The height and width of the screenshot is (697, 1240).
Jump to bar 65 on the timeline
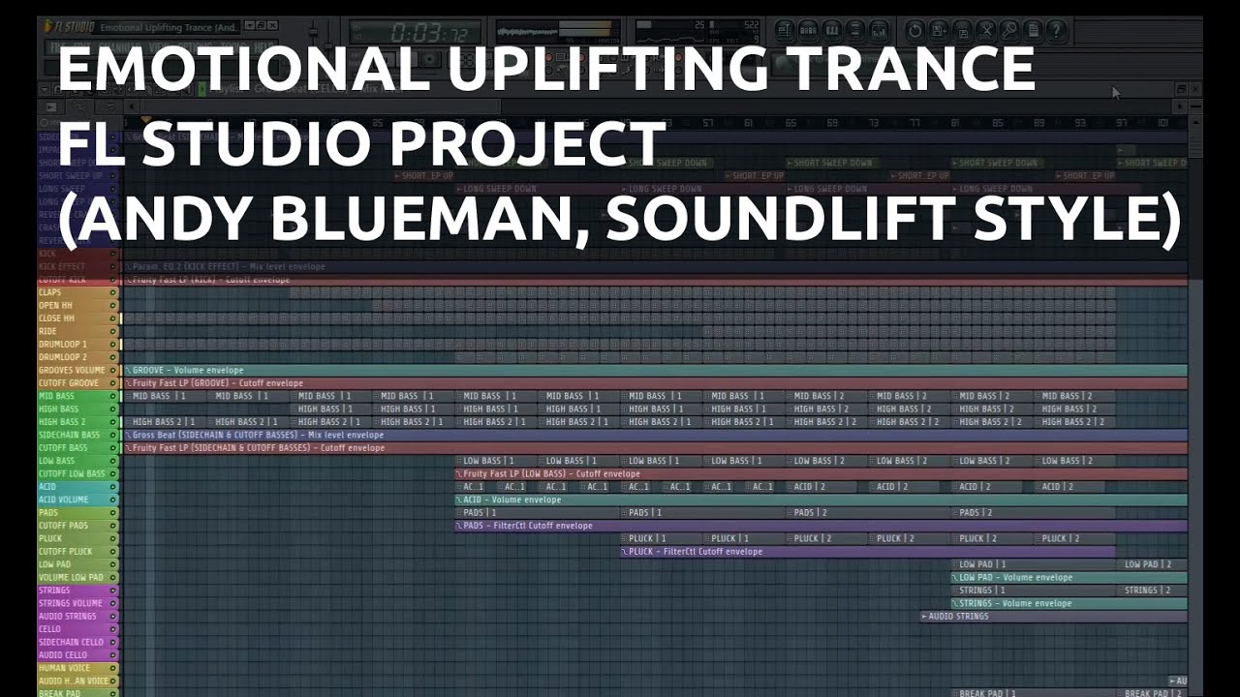(x=791, y=123)
